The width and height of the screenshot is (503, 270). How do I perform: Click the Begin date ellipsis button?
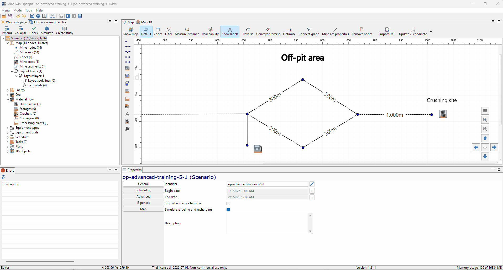(312, 191)
